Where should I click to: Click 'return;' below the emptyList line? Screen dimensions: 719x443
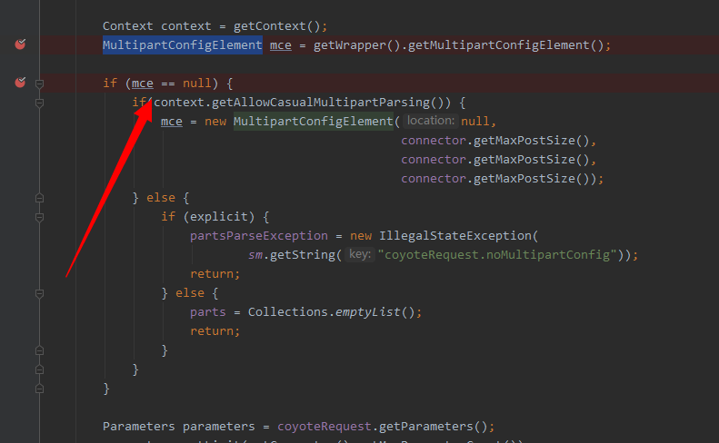[215, 331]
